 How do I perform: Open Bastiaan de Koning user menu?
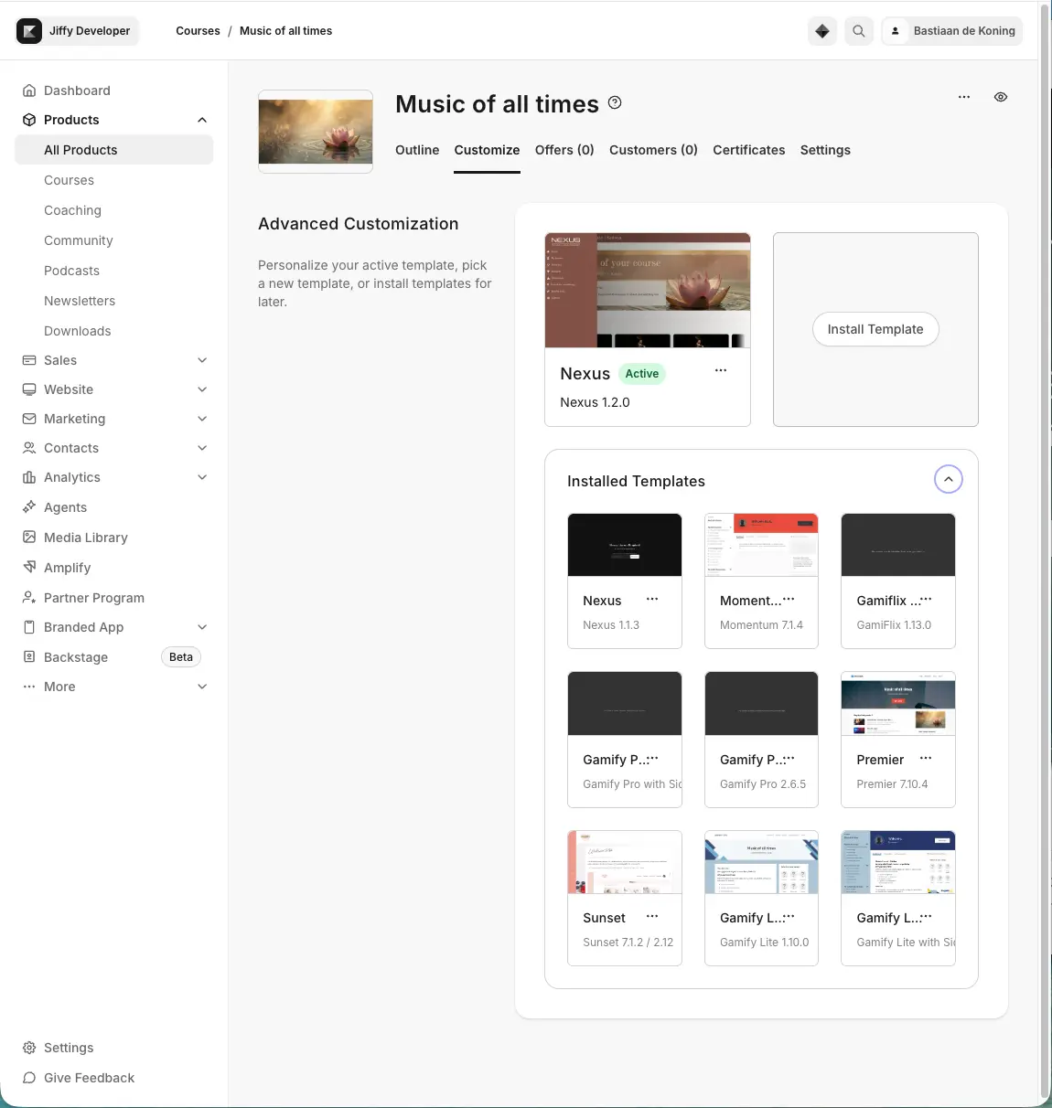pos(952,31)
